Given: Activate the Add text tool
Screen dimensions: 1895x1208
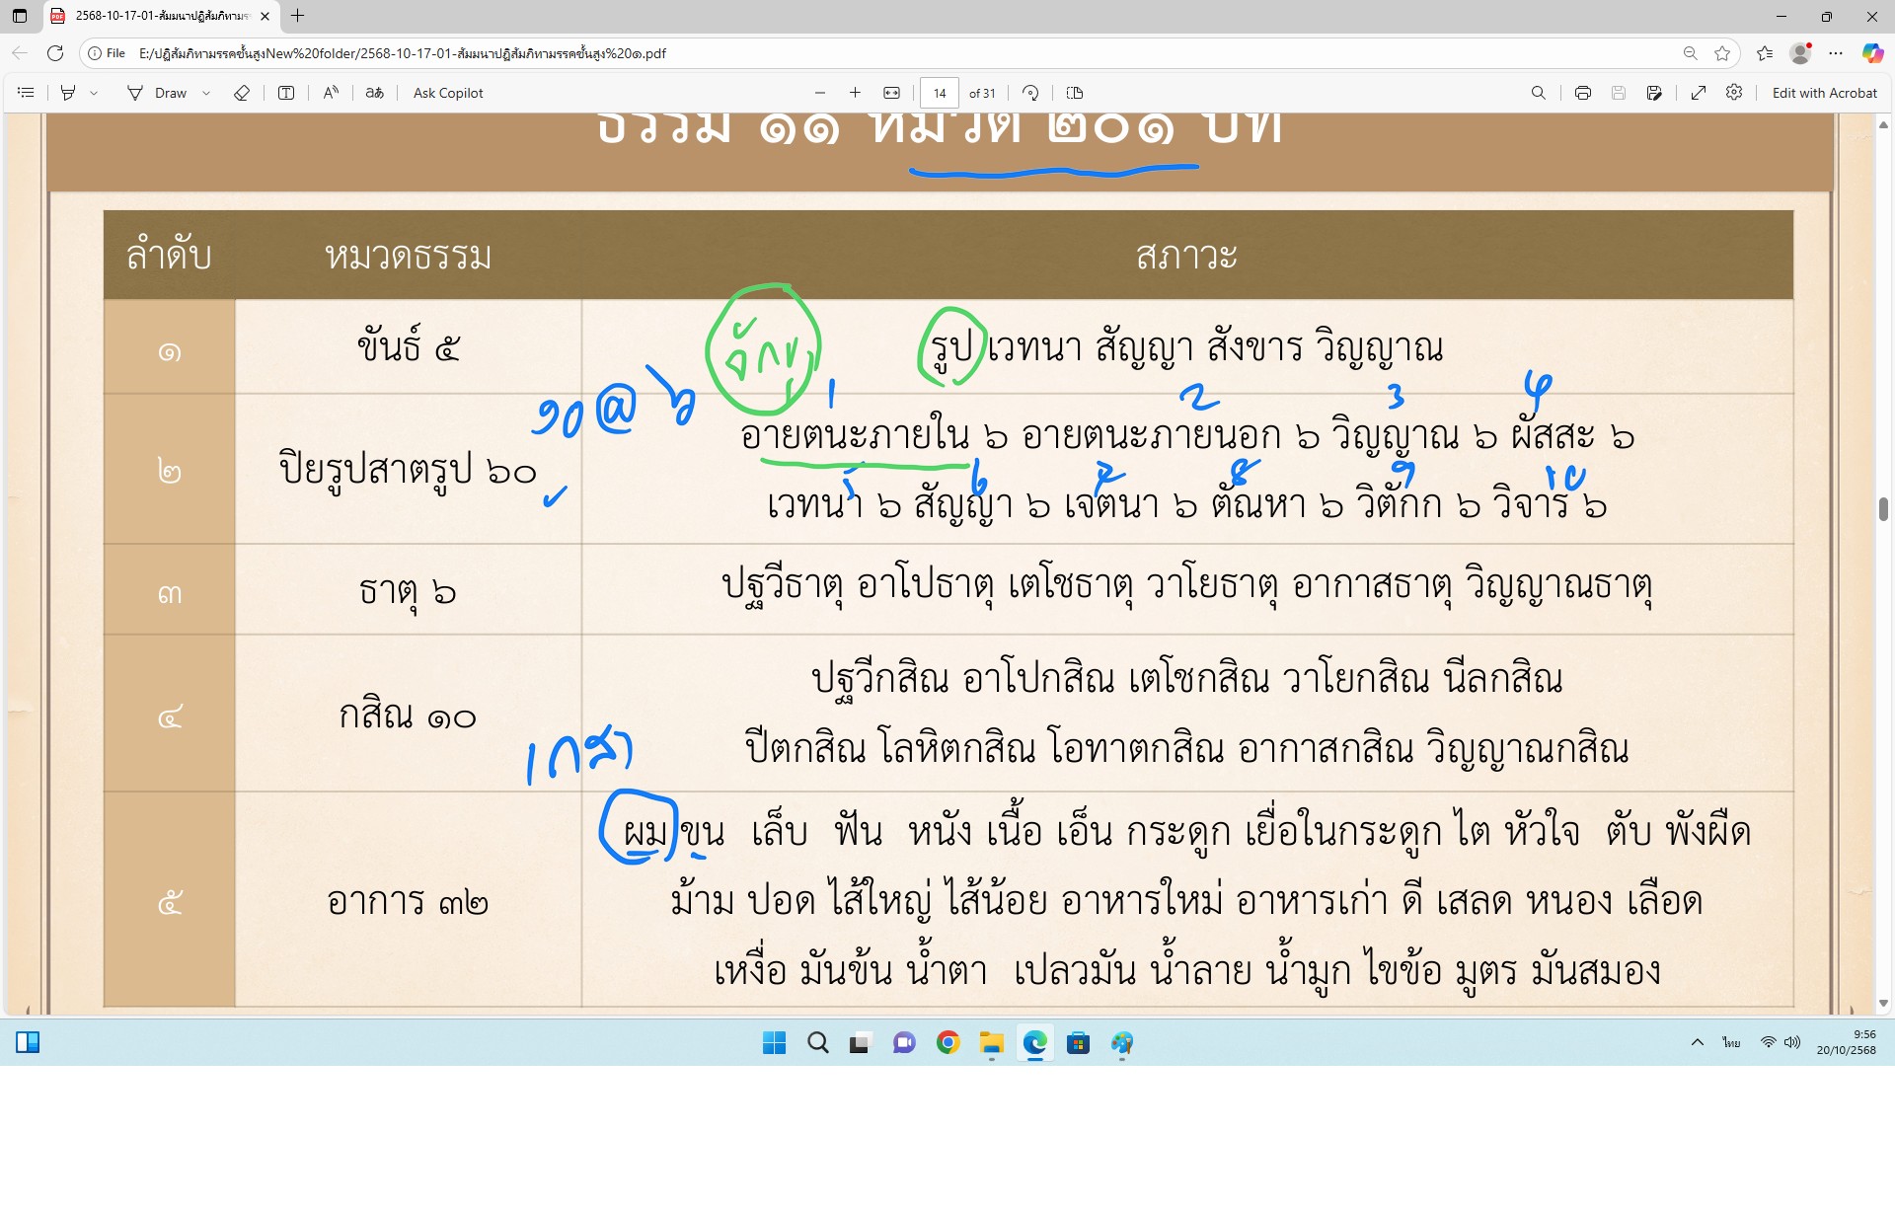Looking at the screenshot, I should [286, 93].
